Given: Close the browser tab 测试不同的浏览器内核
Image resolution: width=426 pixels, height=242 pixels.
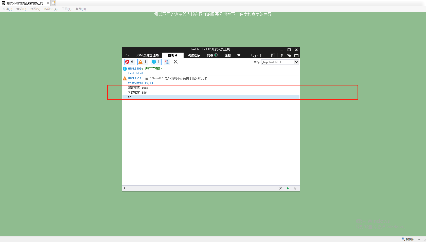Looking at the screenshot, I should tap(48, 3).
